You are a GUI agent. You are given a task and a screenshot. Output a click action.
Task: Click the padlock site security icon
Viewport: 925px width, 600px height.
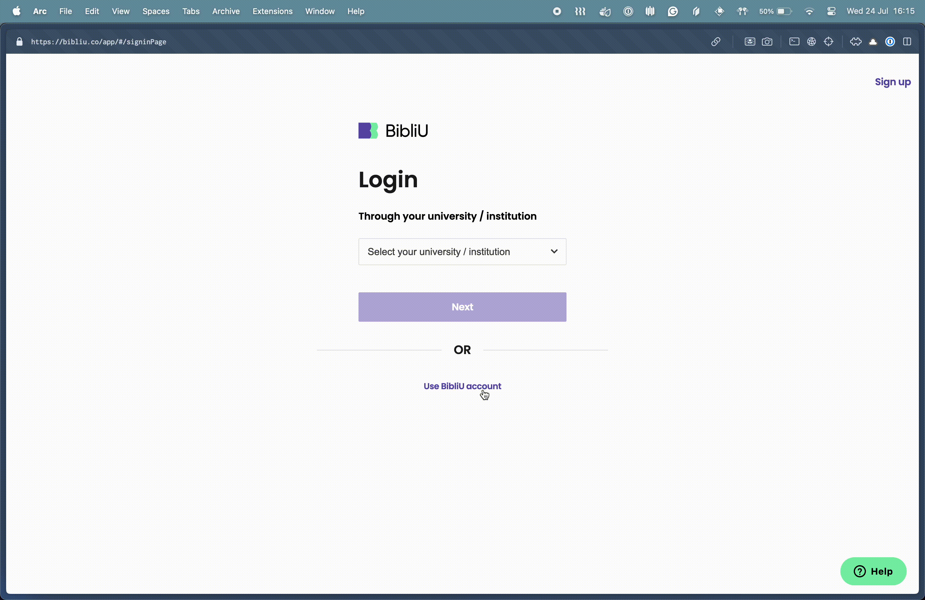pos(20,42)
